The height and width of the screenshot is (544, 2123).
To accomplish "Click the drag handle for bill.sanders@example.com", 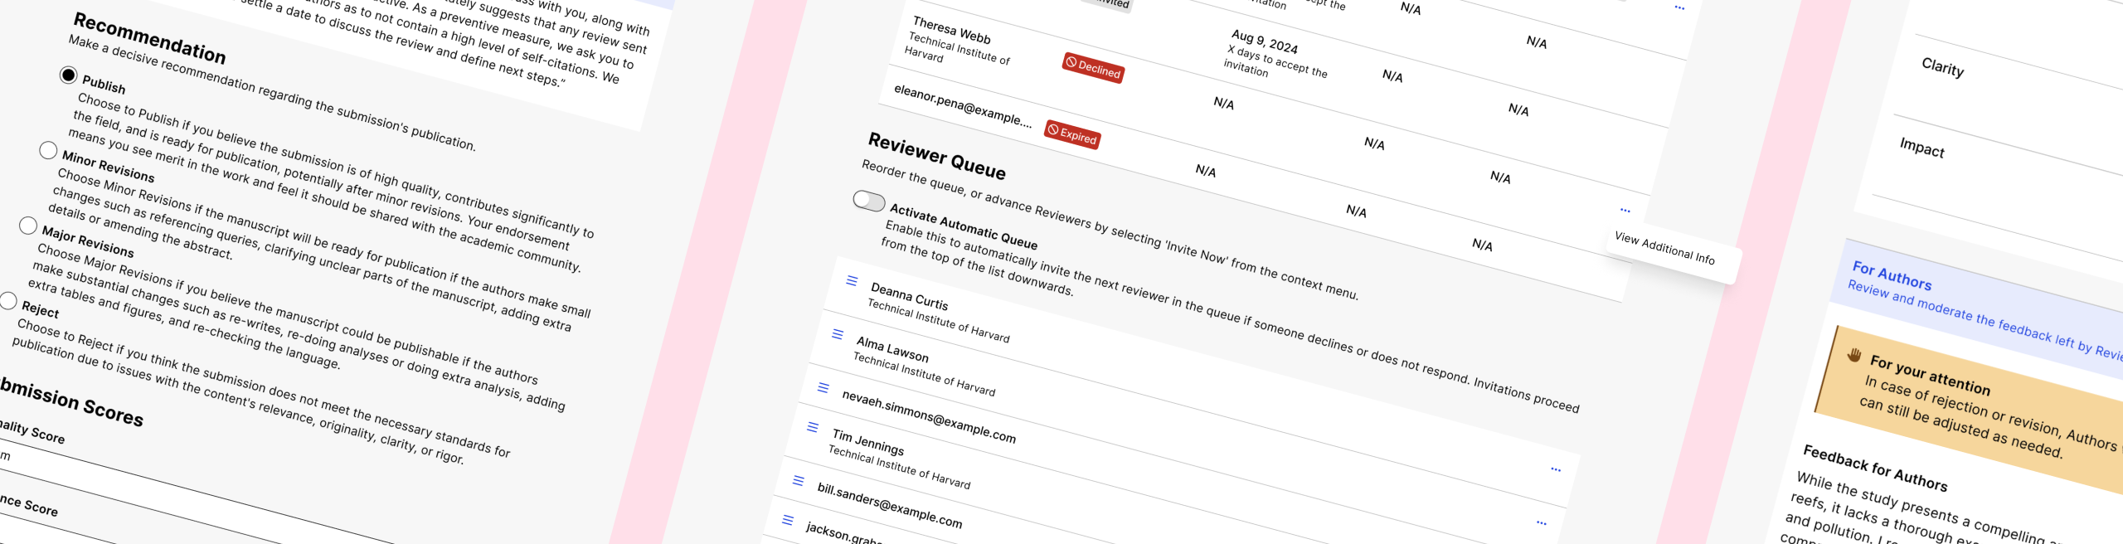I will point(799,480).
